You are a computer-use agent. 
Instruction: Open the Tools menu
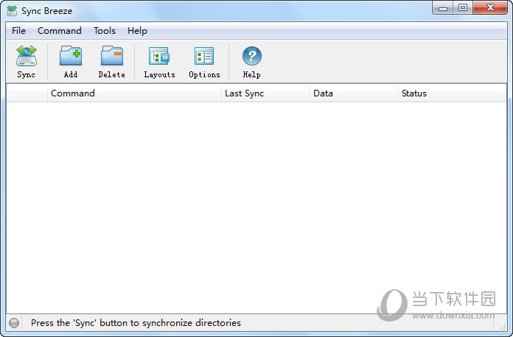(105, 31)
